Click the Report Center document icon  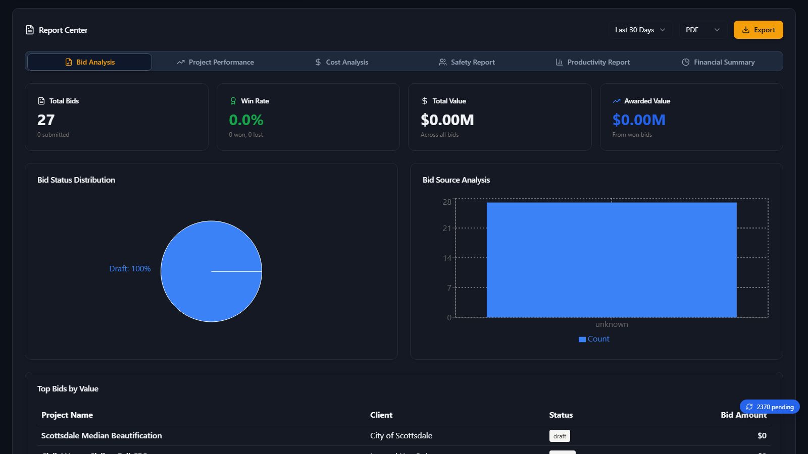click(30, 30)
